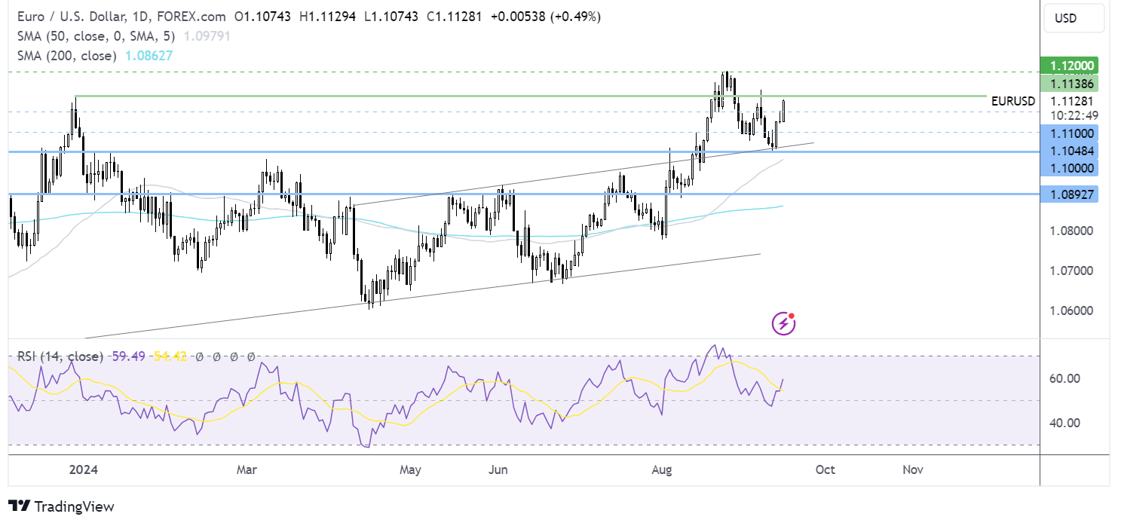Click the Mar date label
This screenshot has height=526, width=1121.
pos(247,469)
